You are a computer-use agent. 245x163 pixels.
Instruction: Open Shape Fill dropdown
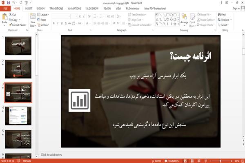[204, 15]
